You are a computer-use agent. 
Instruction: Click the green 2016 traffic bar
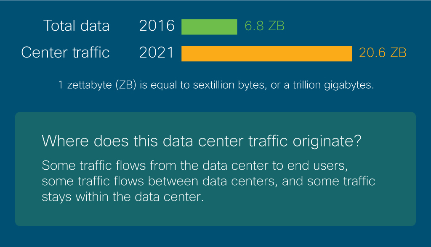(209, 27)
